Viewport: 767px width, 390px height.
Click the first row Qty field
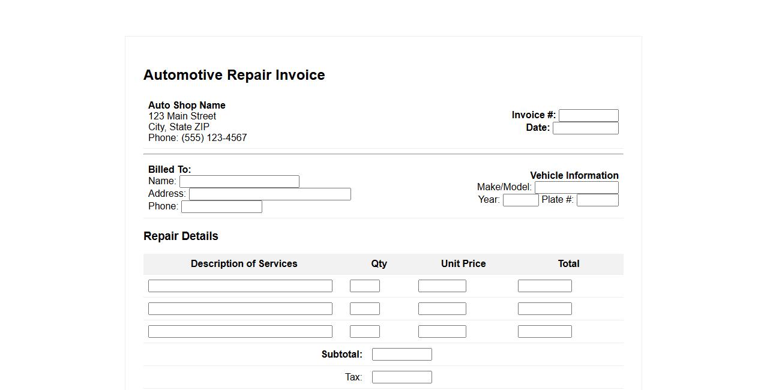click(x=364, y=286)
